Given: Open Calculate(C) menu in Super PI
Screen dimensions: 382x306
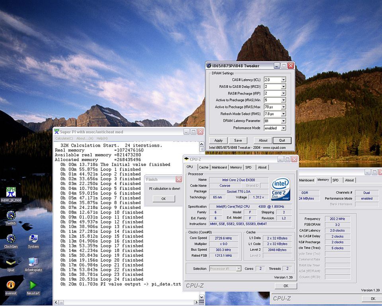Looking at the screenshot, I should tap(64, 138).
